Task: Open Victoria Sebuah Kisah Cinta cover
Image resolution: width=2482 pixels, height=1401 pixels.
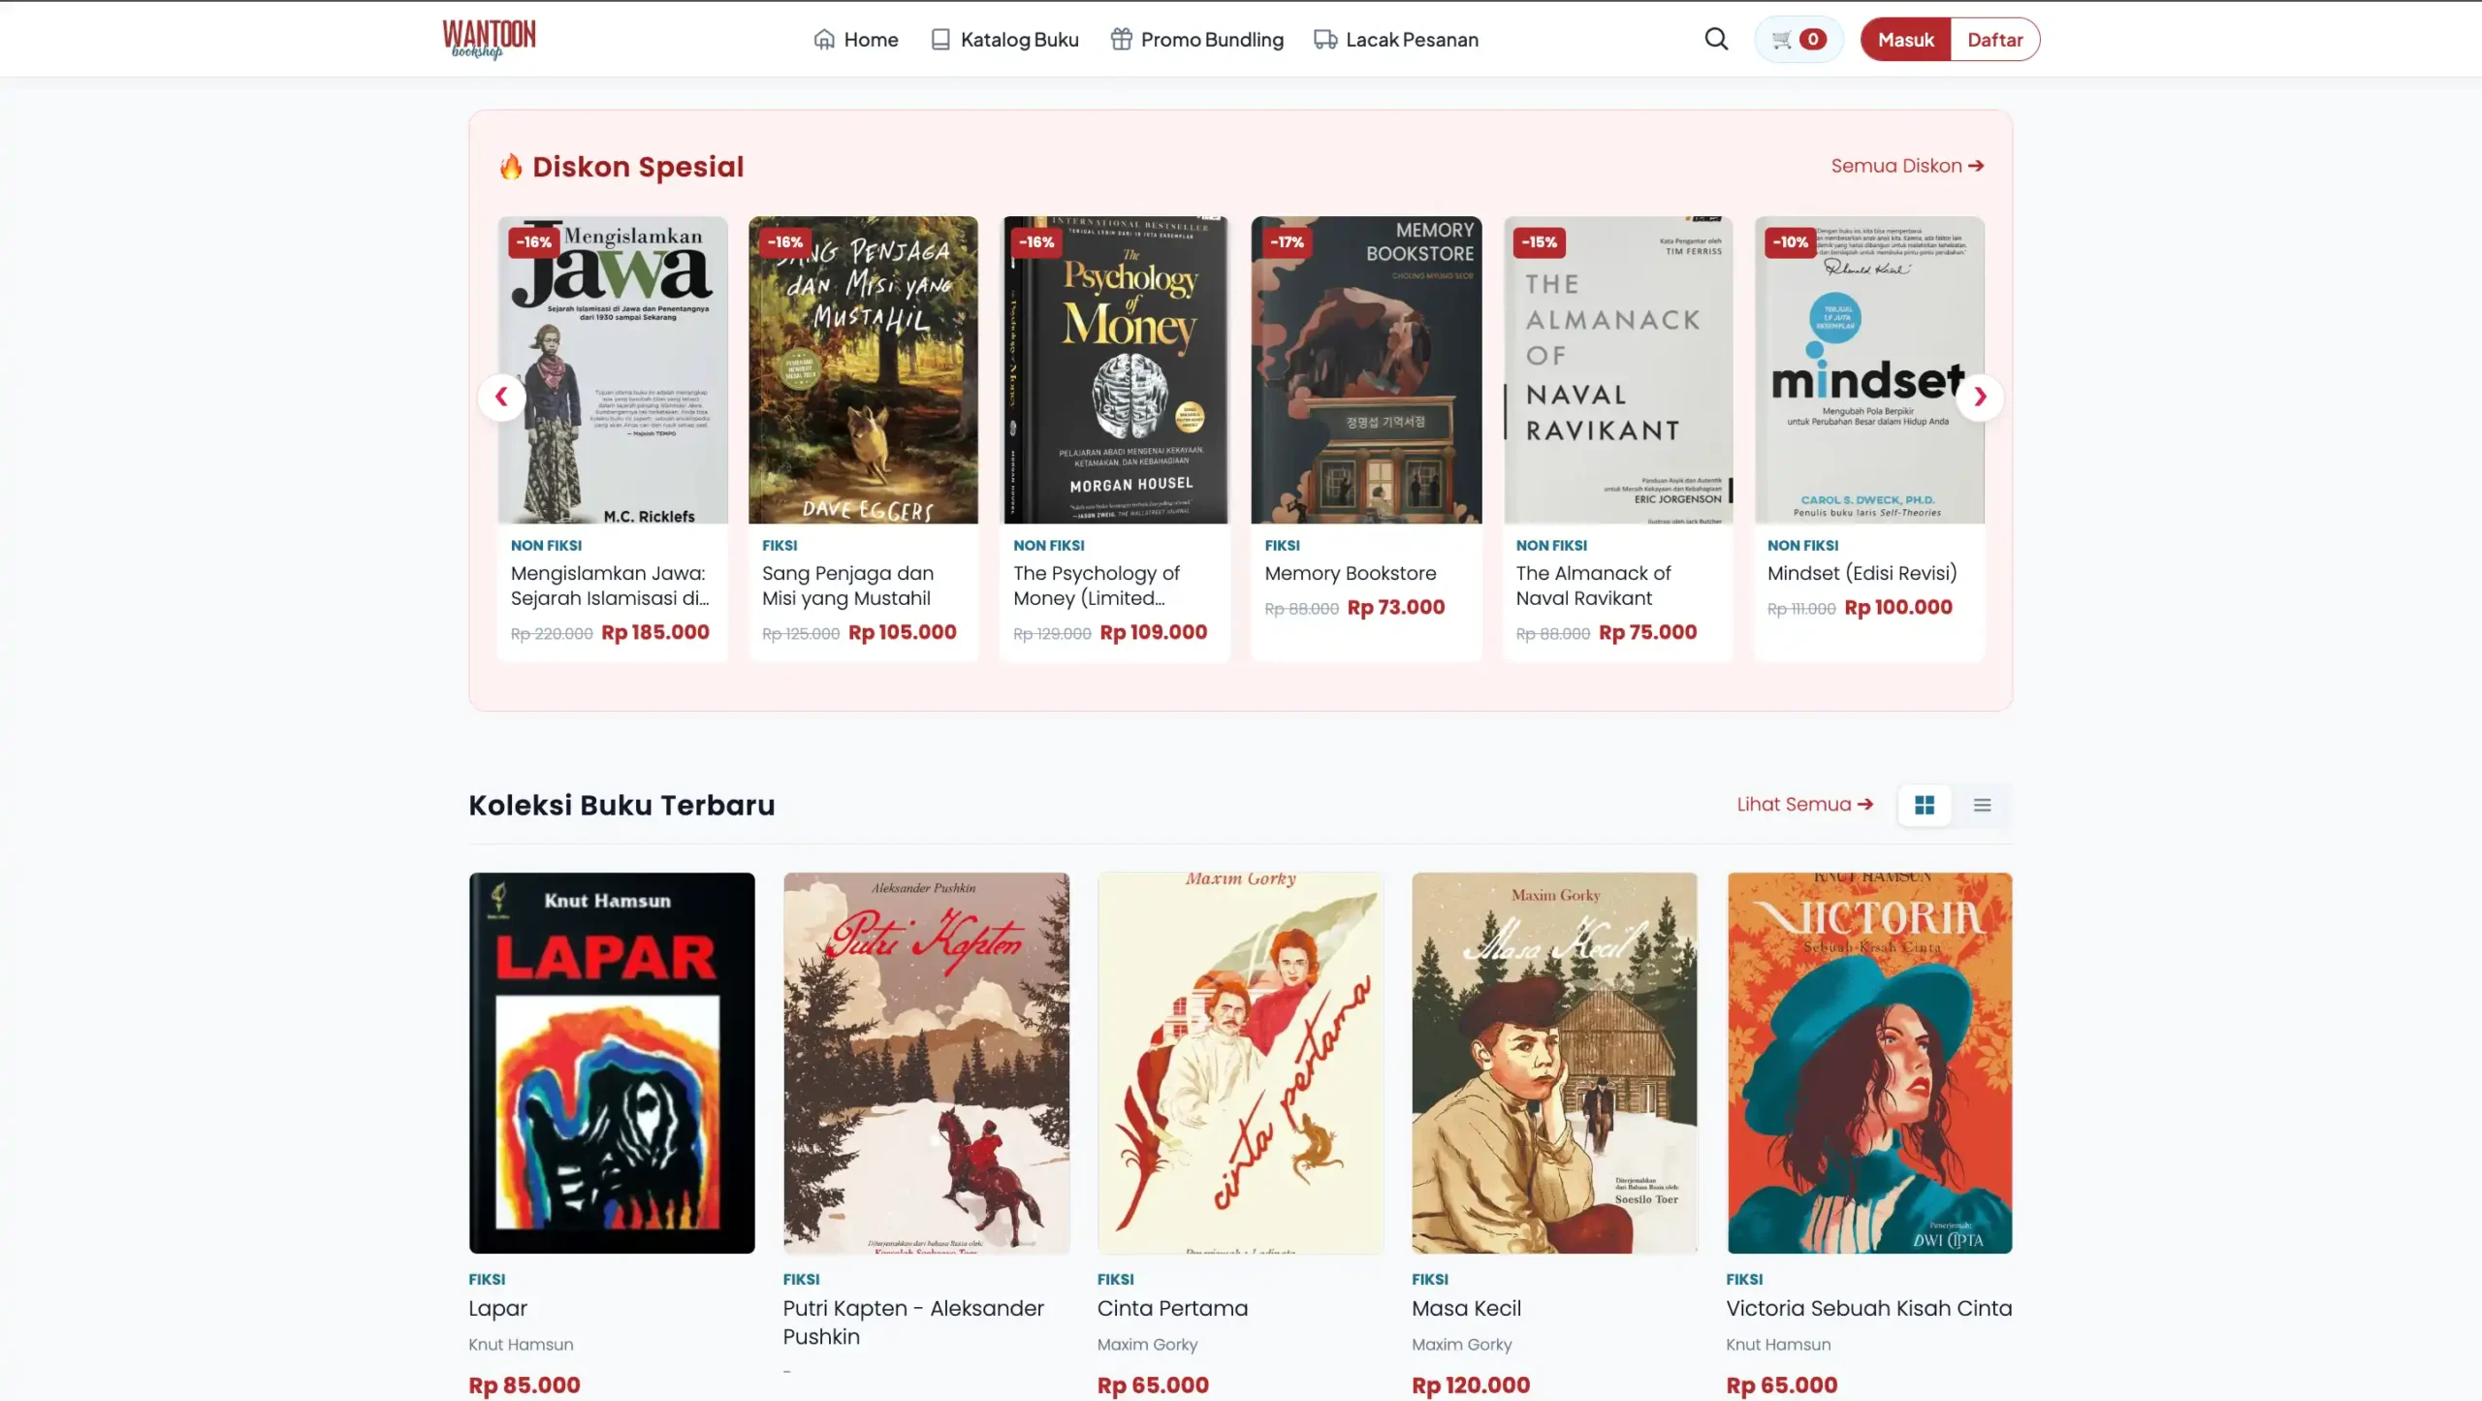Action: click(x=1869, y=1063)
